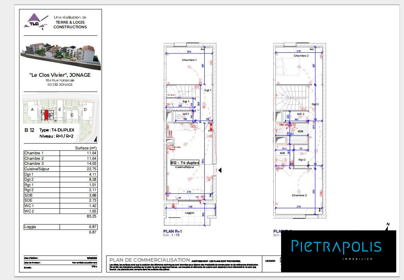Click the staircase drawing on the R+2 plan
The height and width of the screenshot is (280, 404).
point(291,97)
